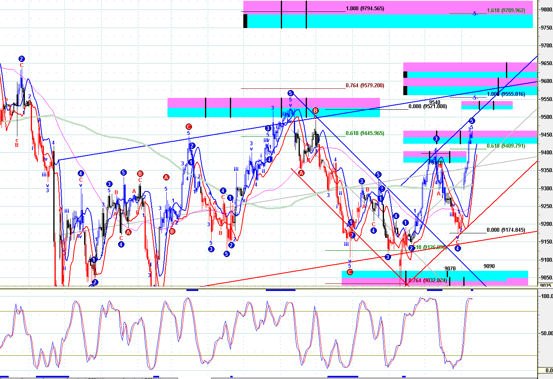Click the 0.618 (9409.791) Fibonacci label
Viewport: 553px width, 379px height.
coord(506,146)
